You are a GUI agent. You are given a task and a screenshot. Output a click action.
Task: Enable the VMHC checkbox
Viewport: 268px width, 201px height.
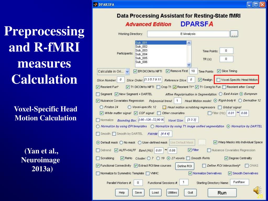tap(148, 173)
